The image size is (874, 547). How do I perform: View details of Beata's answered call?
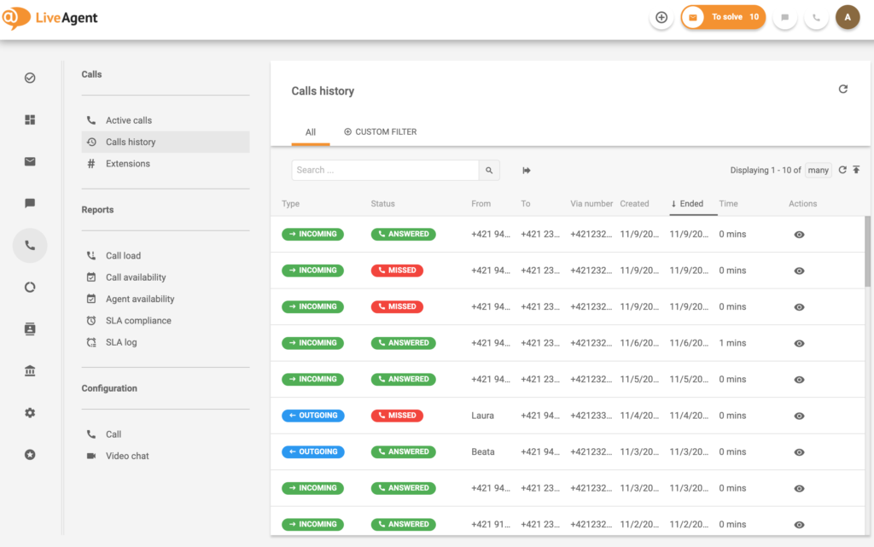click(799, 451)
